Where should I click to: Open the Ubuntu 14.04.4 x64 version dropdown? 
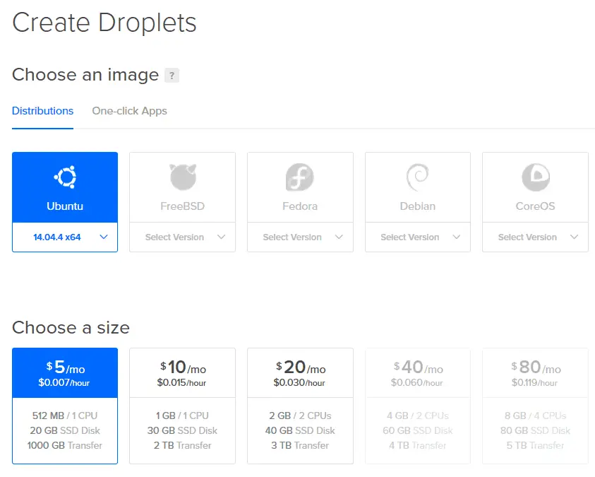point(65,237)
